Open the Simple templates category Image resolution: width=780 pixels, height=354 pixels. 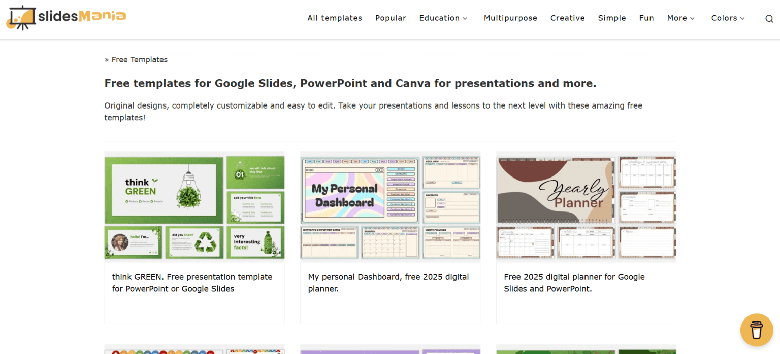[x=612, y=18]
